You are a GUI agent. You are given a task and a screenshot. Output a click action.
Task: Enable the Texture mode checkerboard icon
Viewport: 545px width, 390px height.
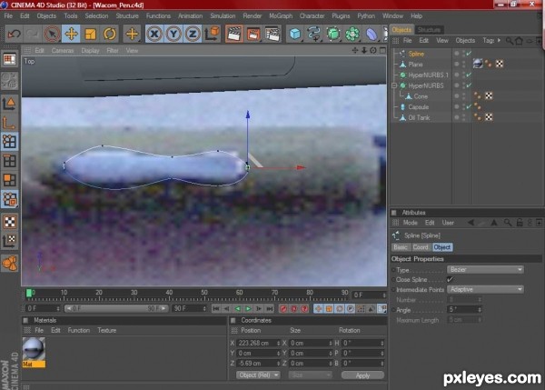[x=9, y=222]
